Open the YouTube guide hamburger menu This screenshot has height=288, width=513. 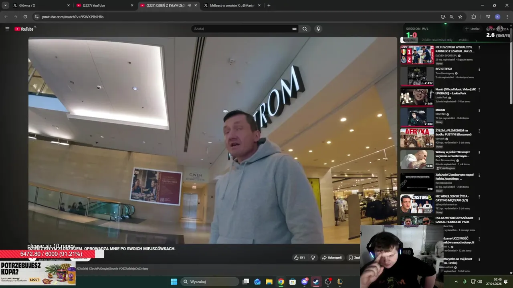tap(7, 29)
